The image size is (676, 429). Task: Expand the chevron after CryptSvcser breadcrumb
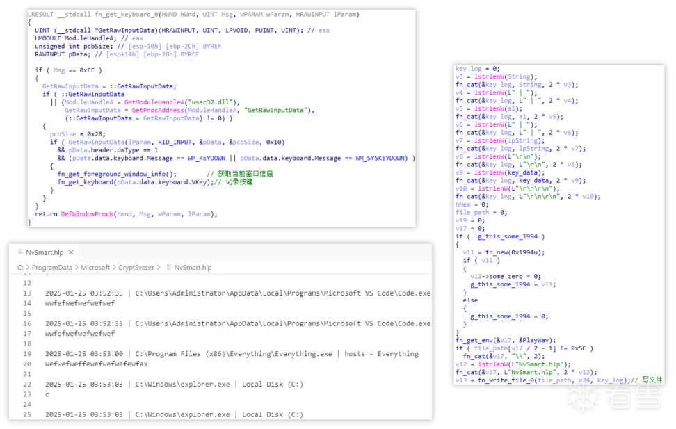tap(159, 268)
